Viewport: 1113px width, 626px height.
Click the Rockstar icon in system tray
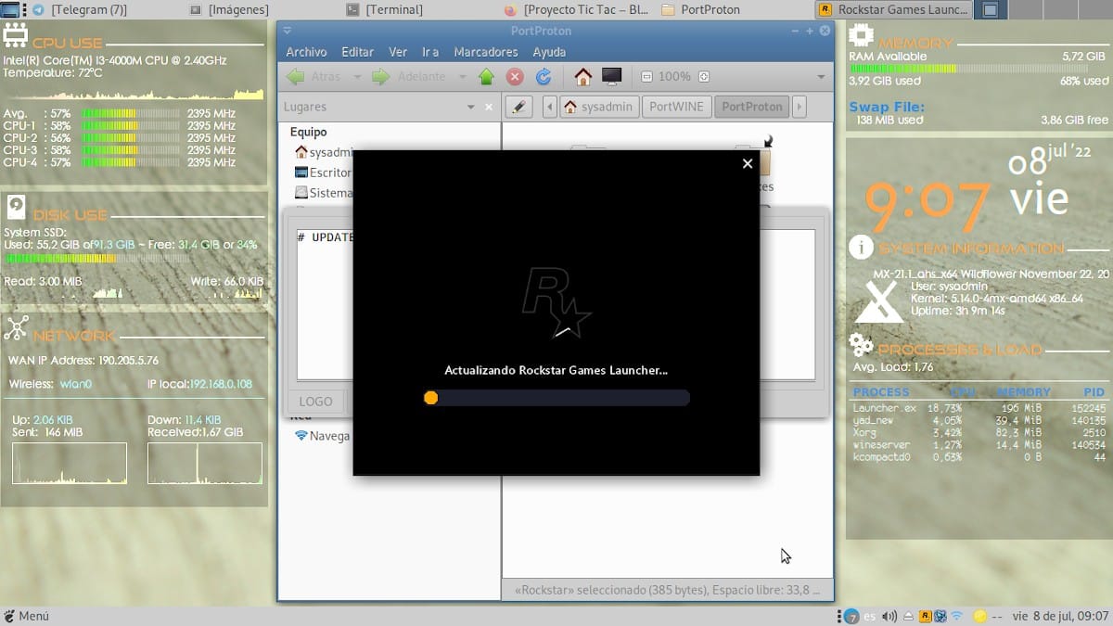(x=924, y=616)
